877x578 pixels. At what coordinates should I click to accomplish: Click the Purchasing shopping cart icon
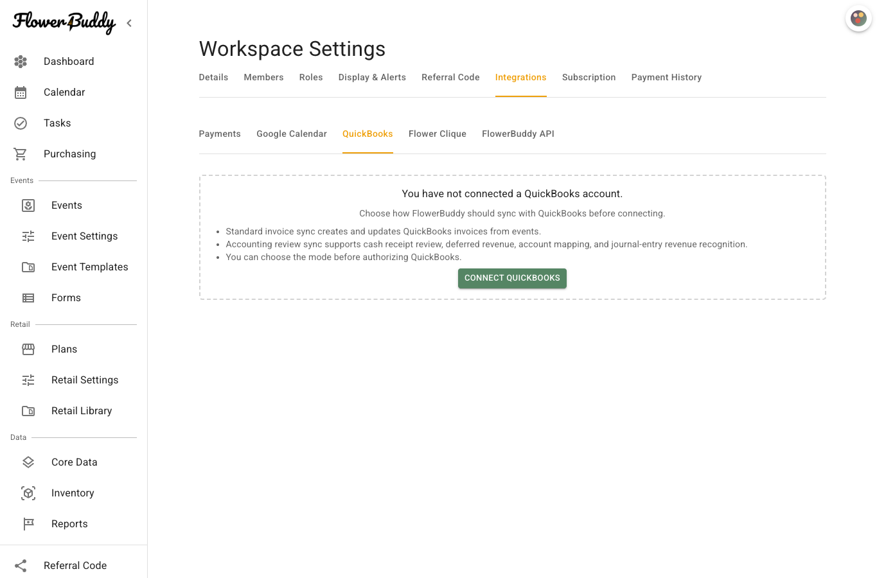click(x=21, y=154)
